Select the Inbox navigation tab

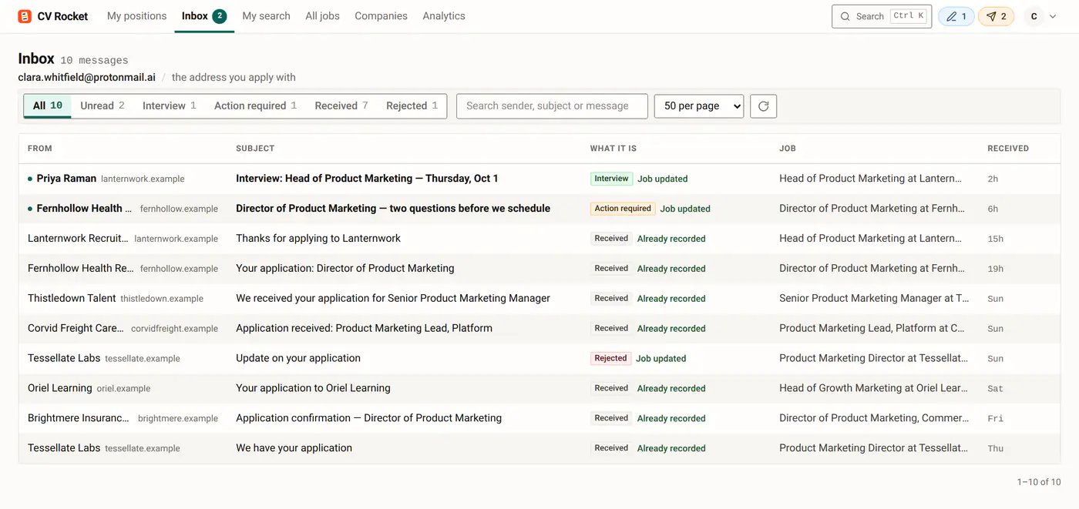tap(204, 15)
